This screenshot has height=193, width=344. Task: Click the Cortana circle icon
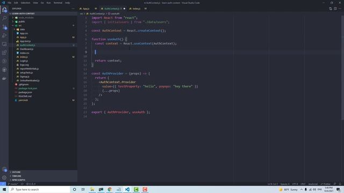coord(74,189)
